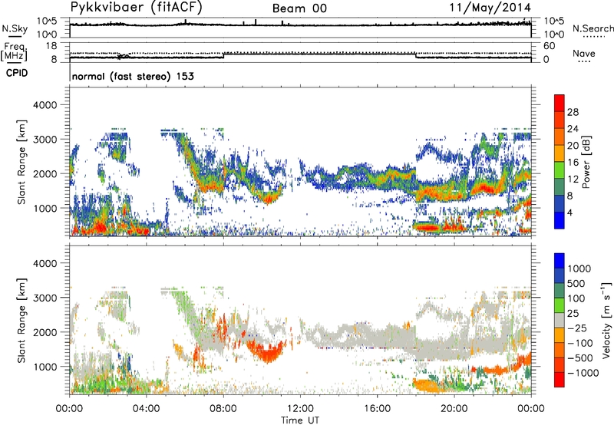Click the 'Pykkvibaer (fitACF)' title text
The height and width of the screenshot is (425, 614).
137,8
